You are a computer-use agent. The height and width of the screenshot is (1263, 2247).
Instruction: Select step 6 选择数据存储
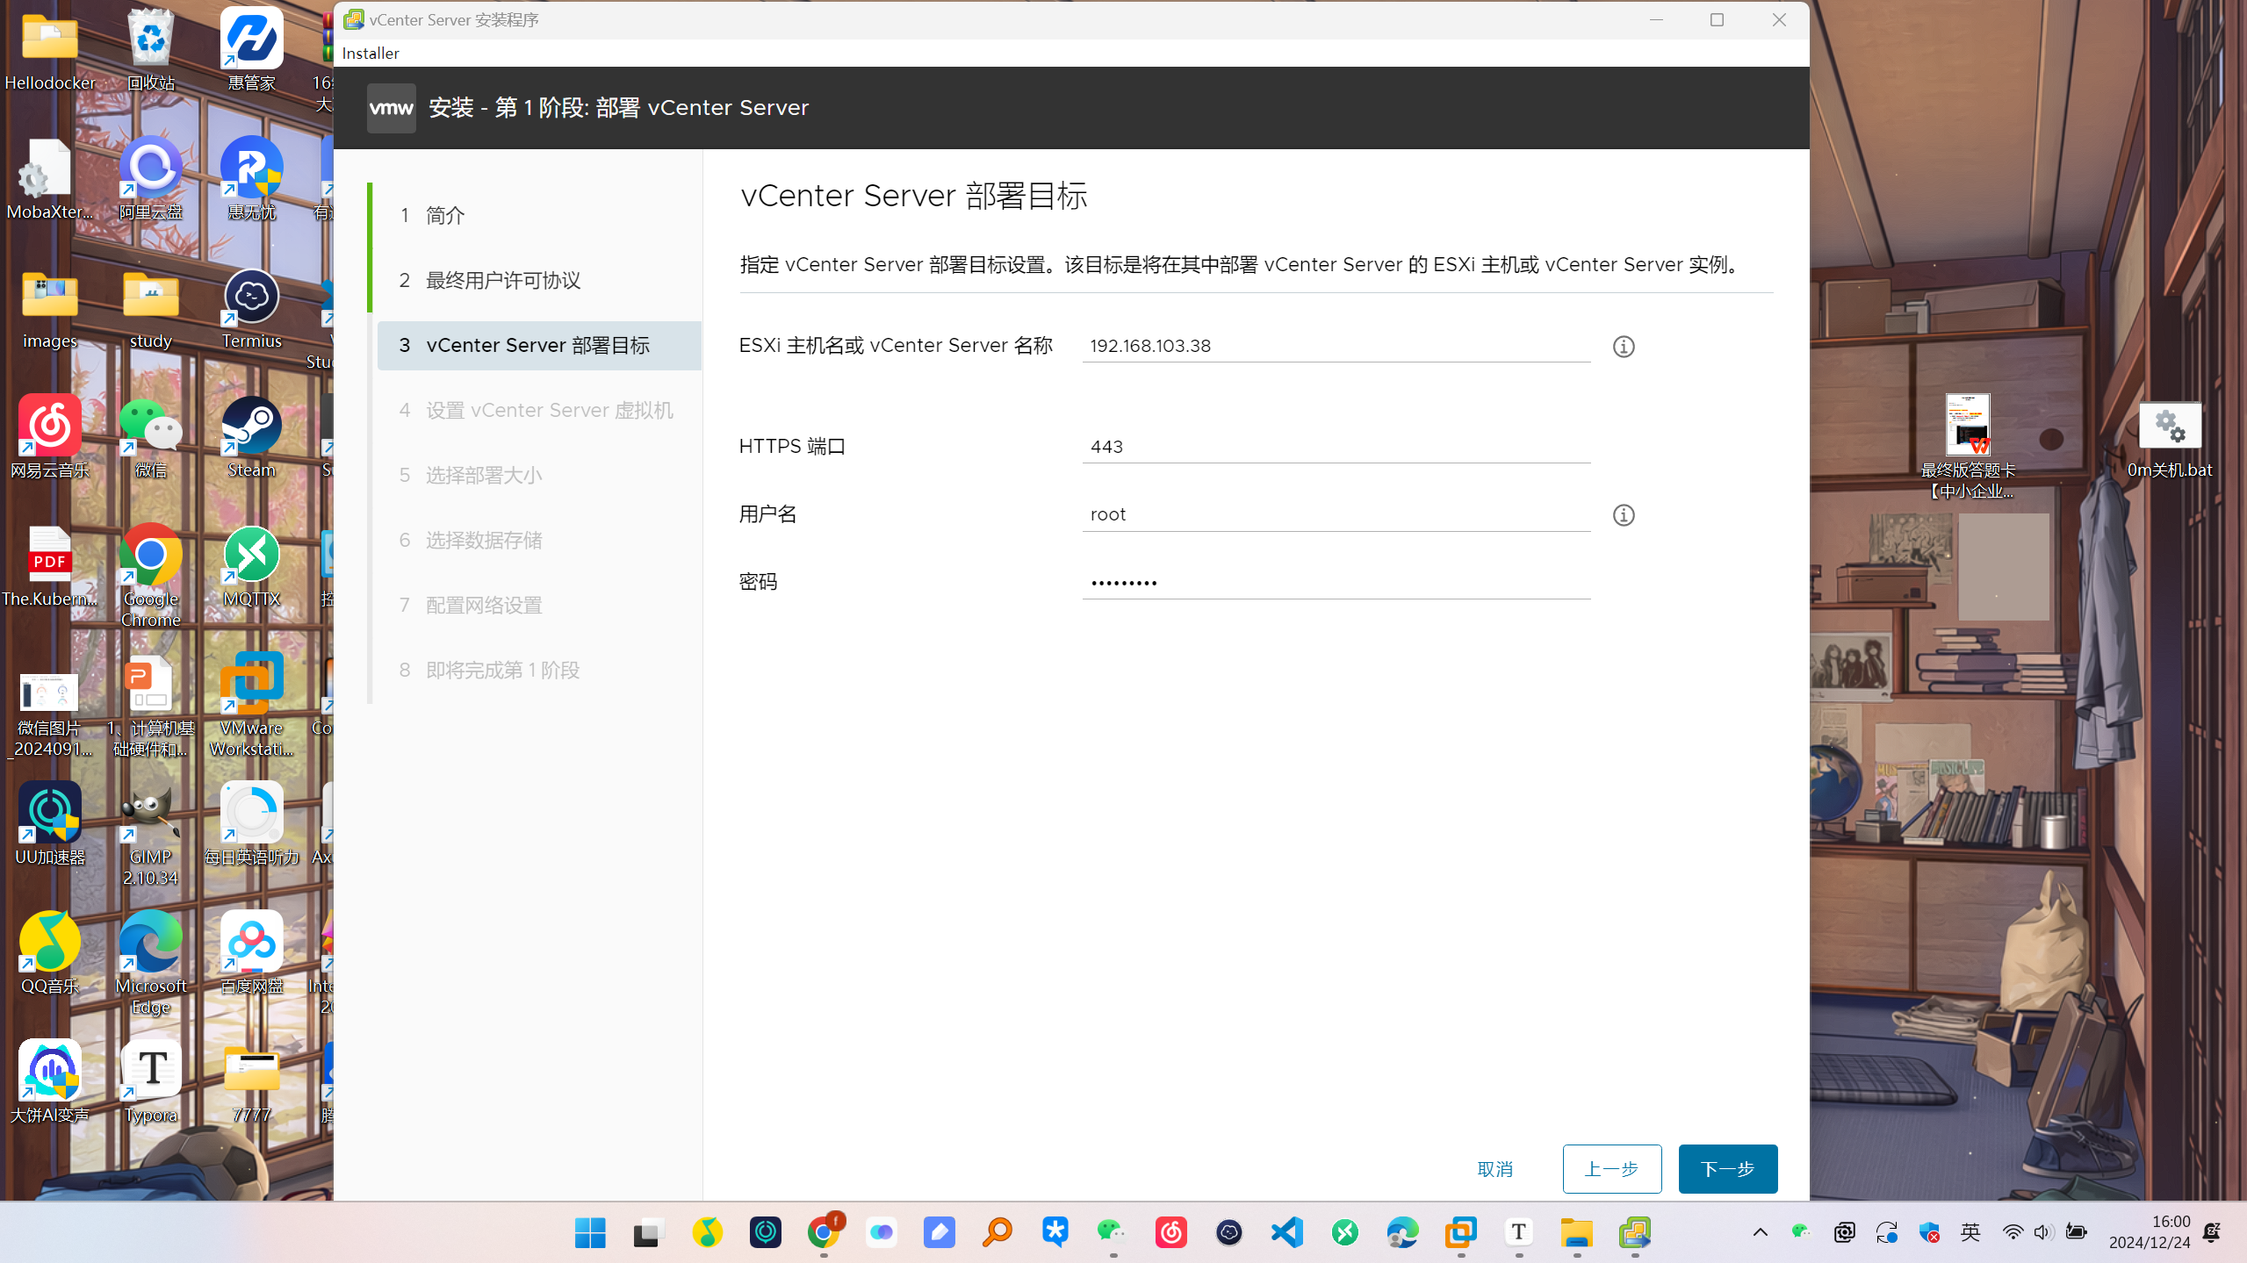538,540
